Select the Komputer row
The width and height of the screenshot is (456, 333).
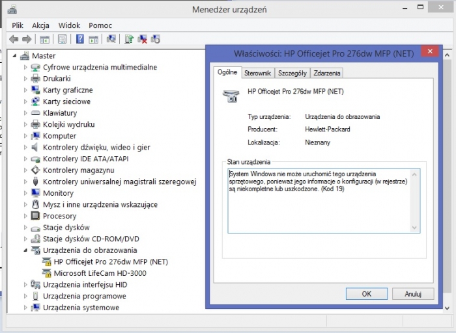pyautogui.click(x=60, y=136)
